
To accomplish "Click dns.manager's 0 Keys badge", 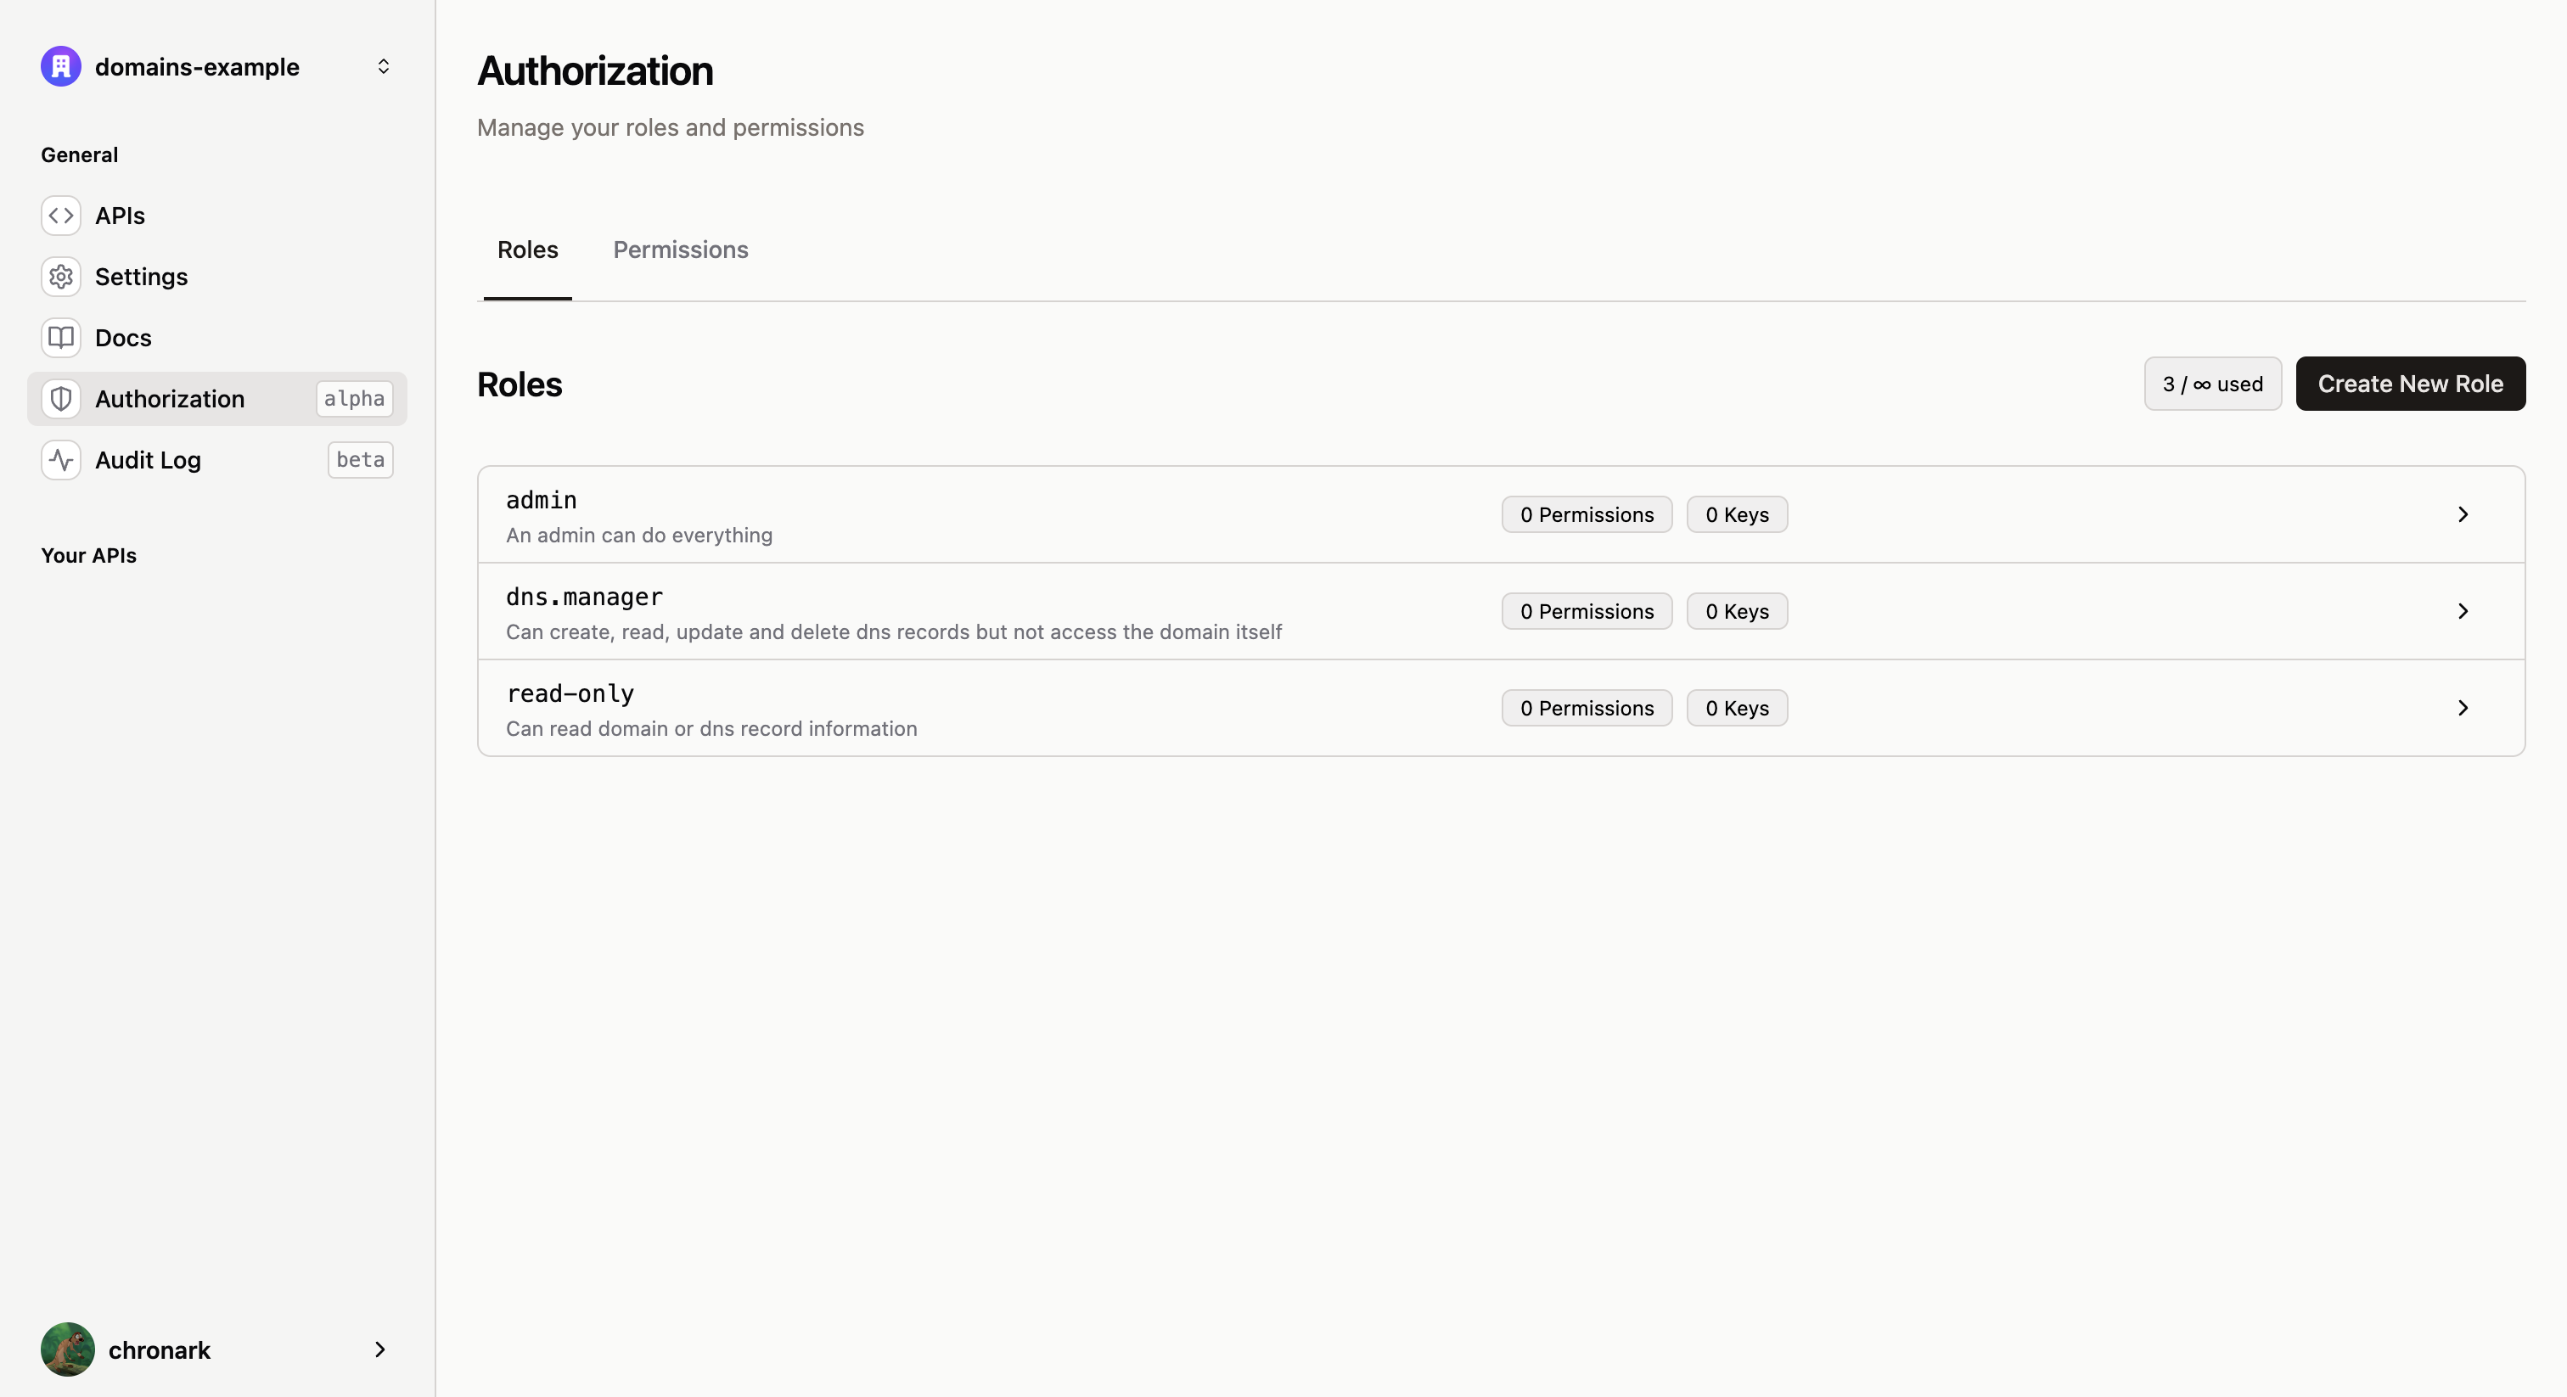I will point(1737,612).
